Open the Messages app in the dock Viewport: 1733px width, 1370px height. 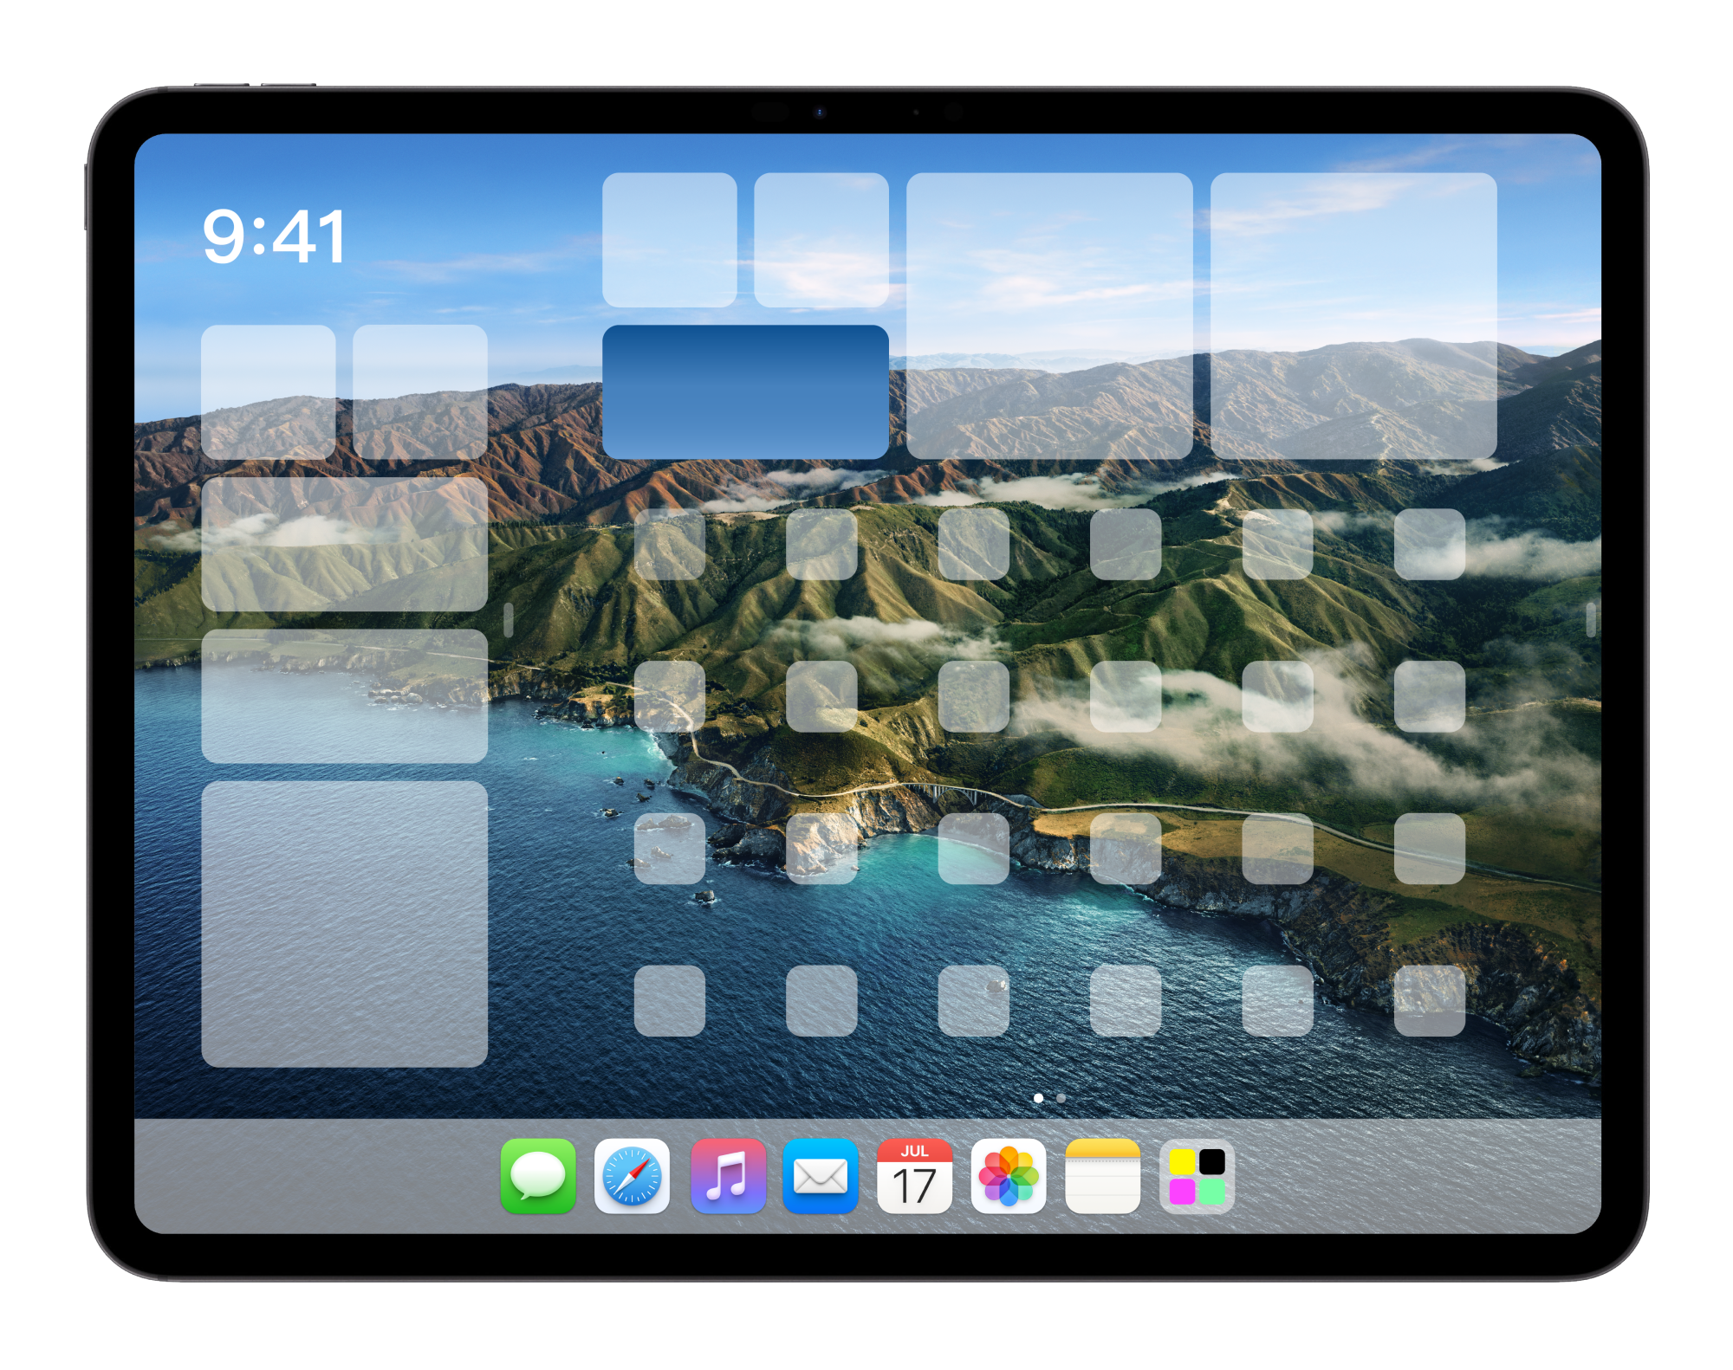pyautogui.click(x=538, y=1176)
